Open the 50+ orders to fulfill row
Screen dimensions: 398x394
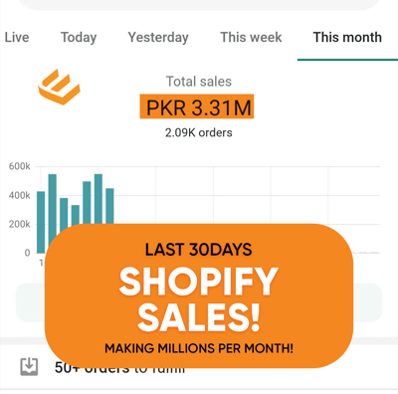[x=199, y=367]
